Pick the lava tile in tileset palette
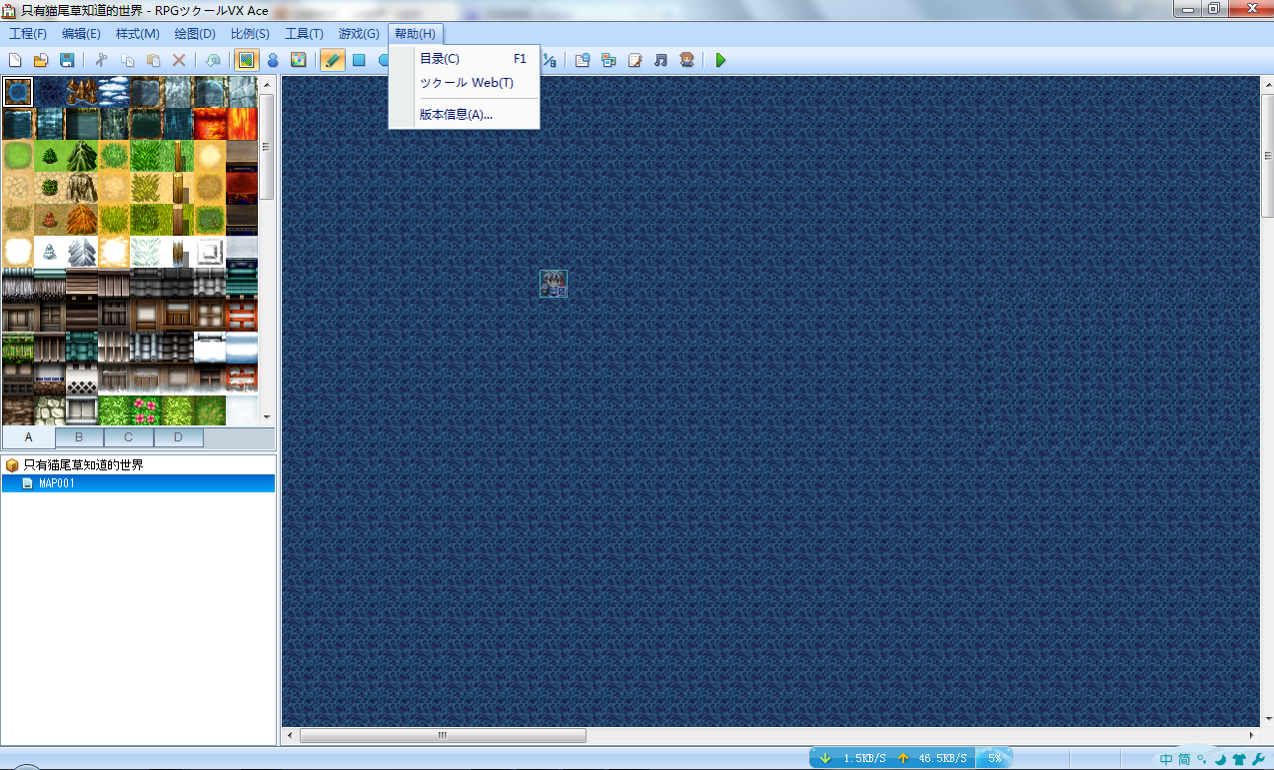Viewport: 1274px width, 770px height. [210, 124]
